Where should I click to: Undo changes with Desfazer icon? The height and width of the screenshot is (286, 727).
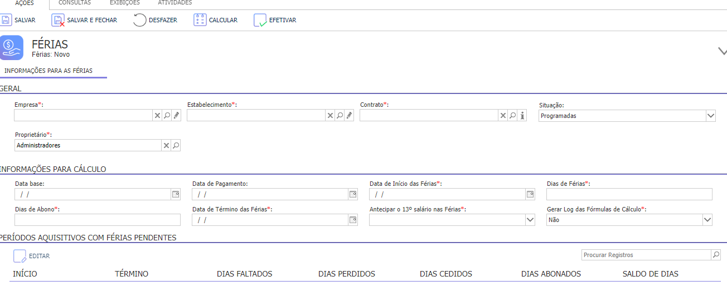pyautogui.click(x=140, y=21)
